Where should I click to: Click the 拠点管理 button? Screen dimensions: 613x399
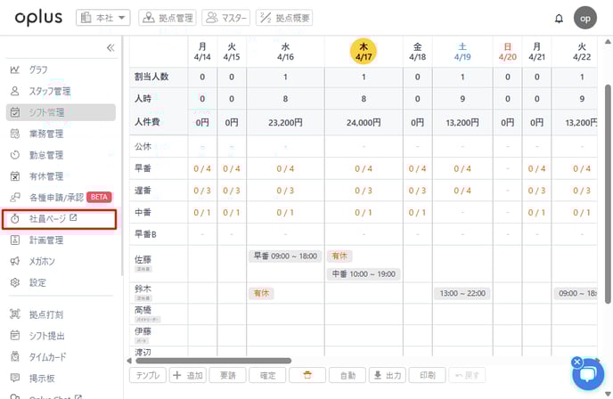click(168, 17)
